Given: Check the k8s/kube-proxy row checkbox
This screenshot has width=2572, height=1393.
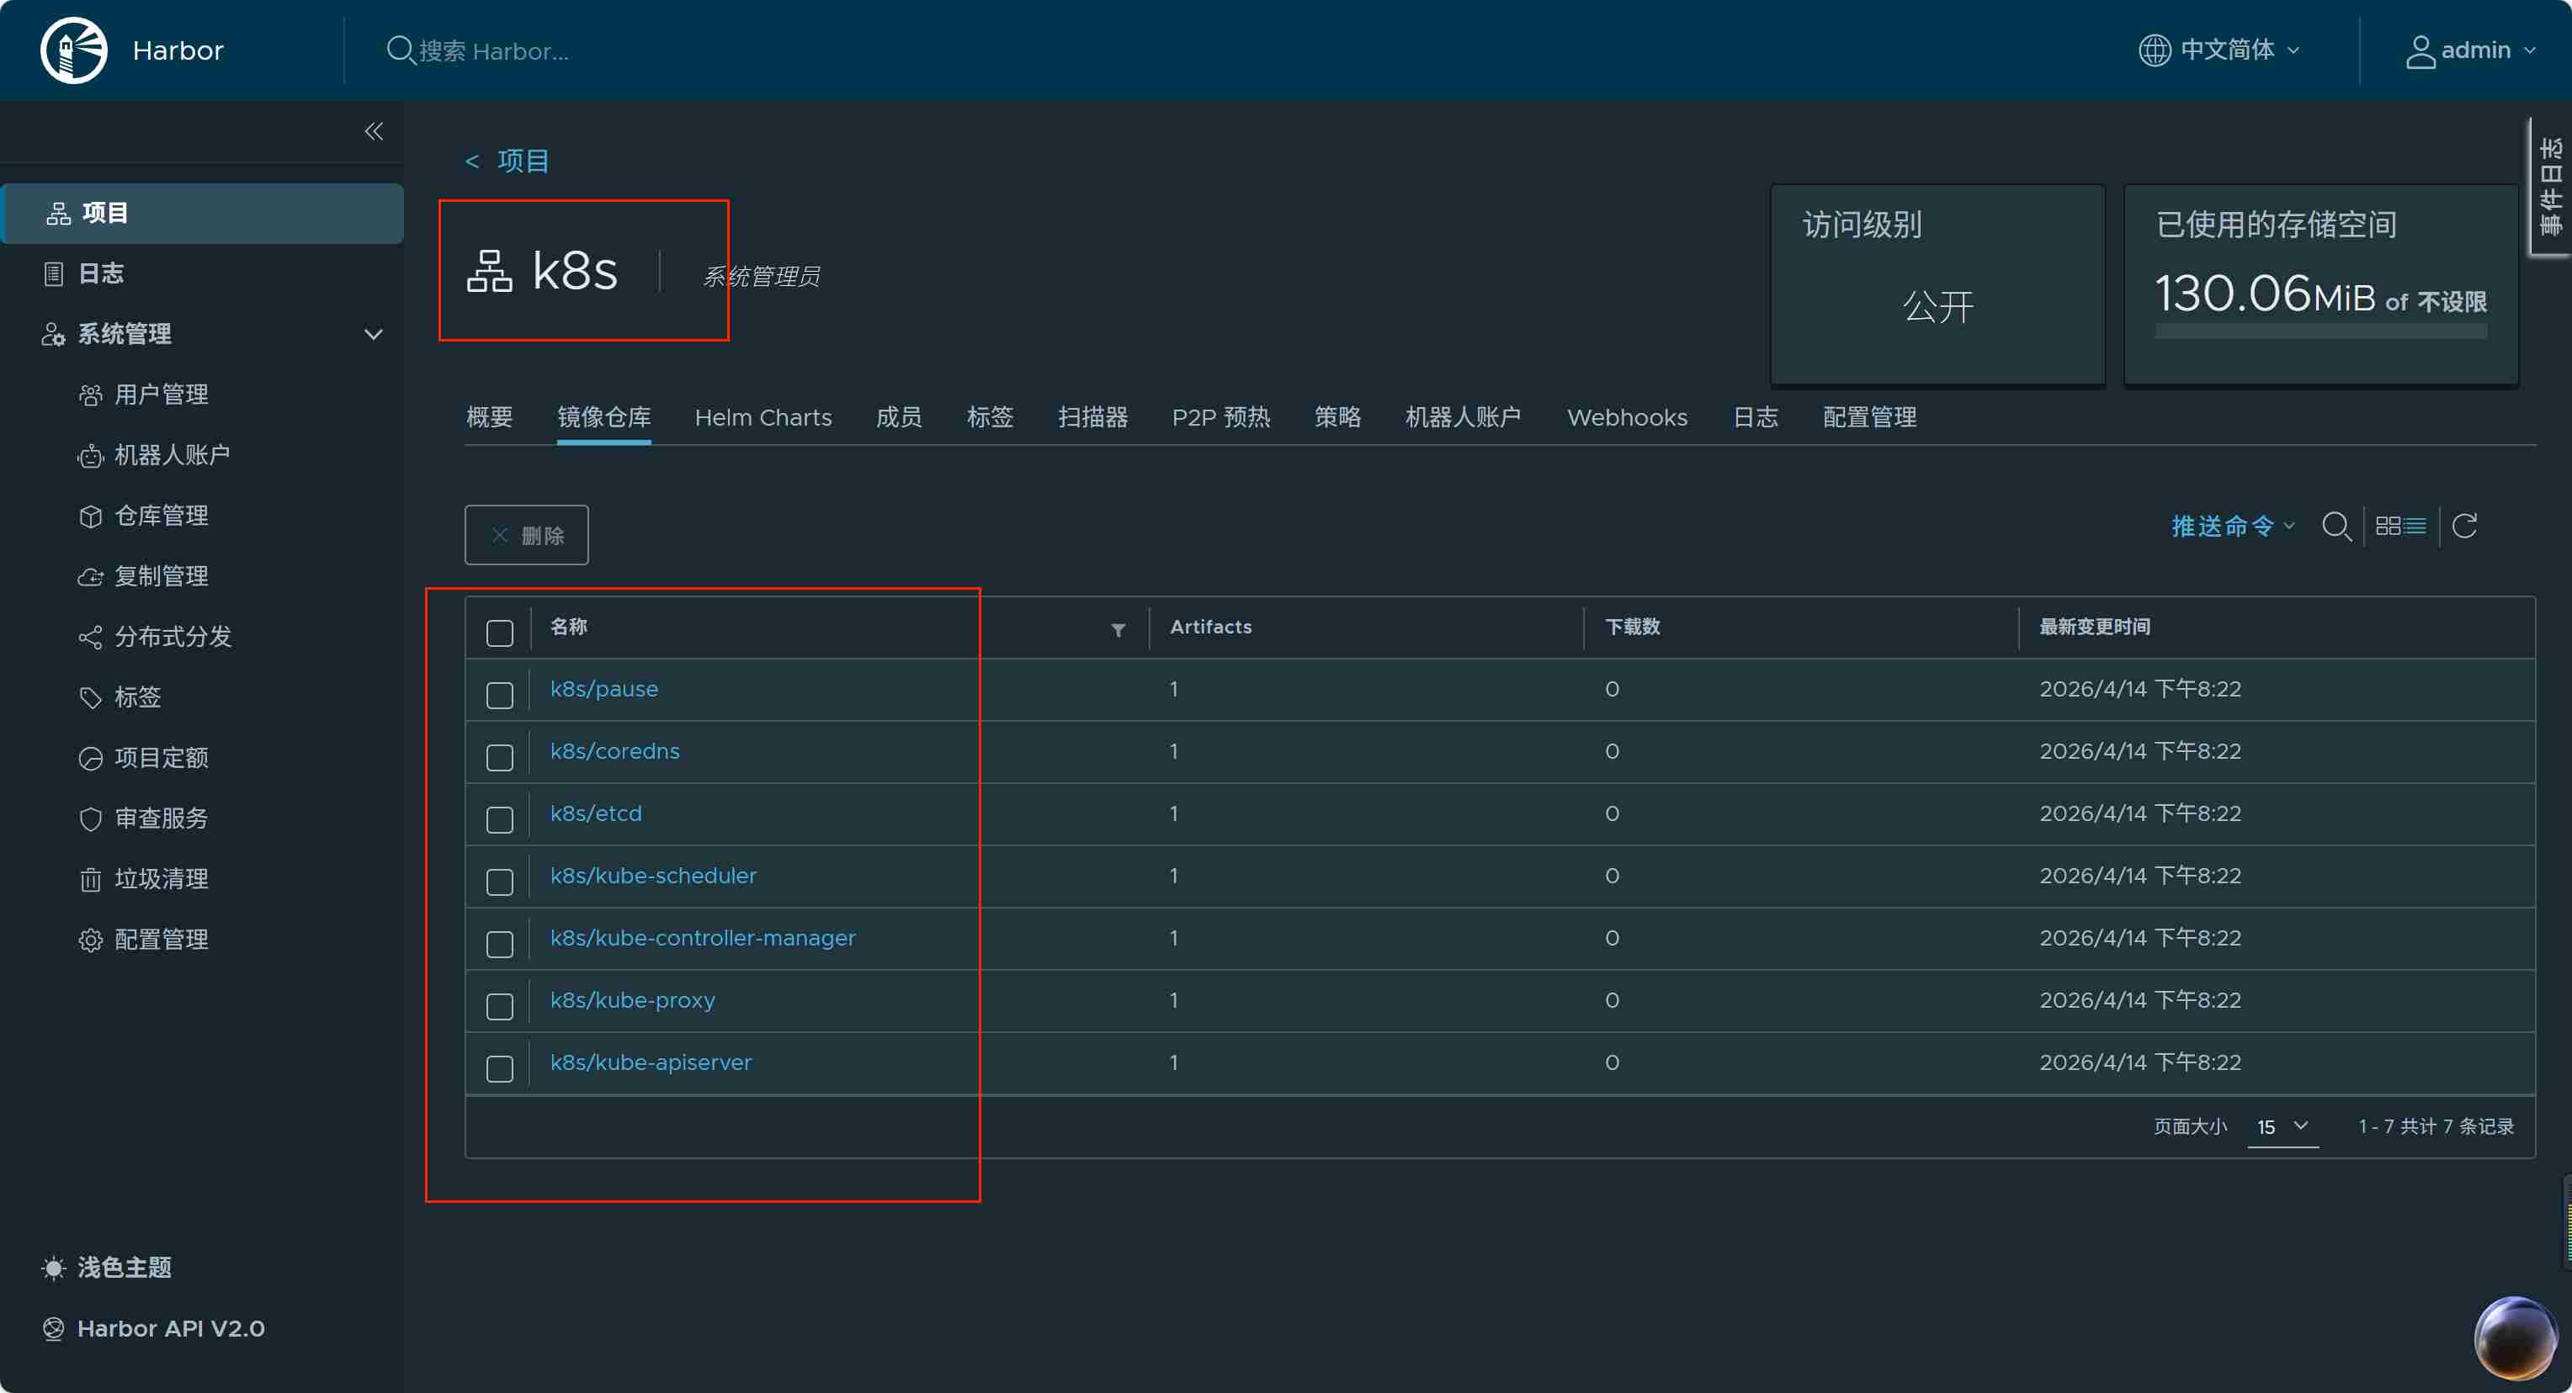Looking at the screenshot, I should (499, 1006).
